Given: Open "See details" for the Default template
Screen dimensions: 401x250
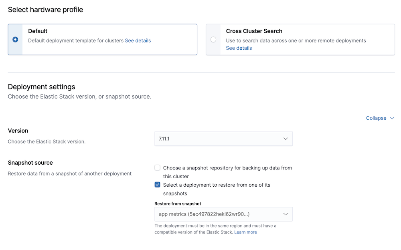Looking at the screenshot, I should (x=138, y=40).
